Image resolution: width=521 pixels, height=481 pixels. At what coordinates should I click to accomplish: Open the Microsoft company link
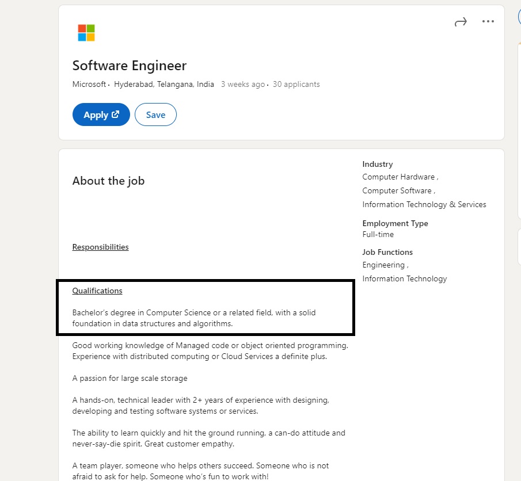(89, 84)
